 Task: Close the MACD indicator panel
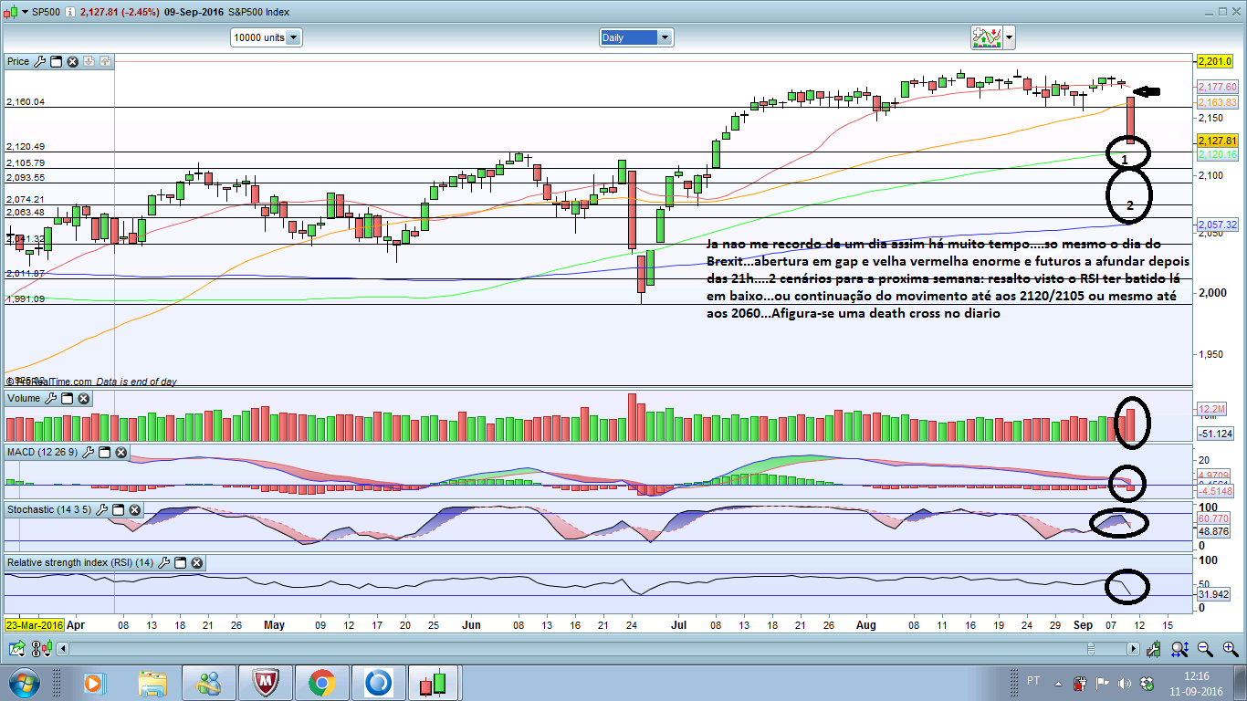[x=121, y=452]
